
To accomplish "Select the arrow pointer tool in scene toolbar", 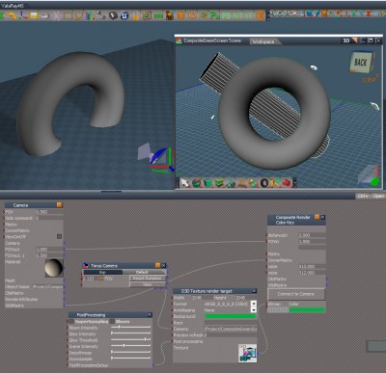I will click(185, 183).
